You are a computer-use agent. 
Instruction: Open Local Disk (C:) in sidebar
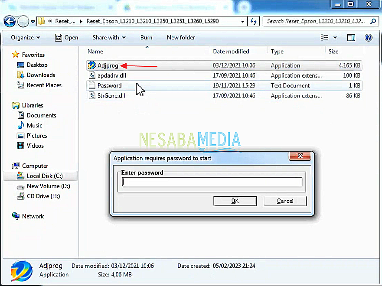click(x=44, y=176)
